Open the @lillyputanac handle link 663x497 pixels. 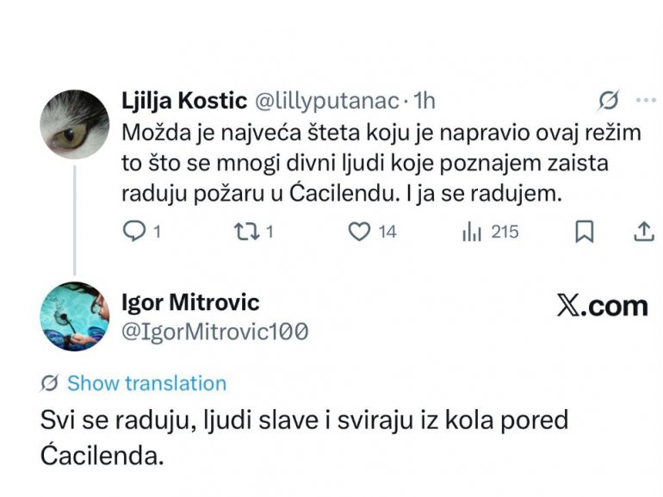(325, 102)
